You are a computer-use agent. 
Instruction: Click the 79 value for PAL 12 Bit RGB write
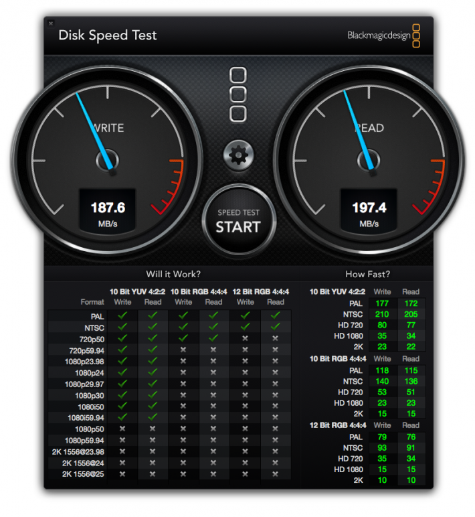click(382, 437)
